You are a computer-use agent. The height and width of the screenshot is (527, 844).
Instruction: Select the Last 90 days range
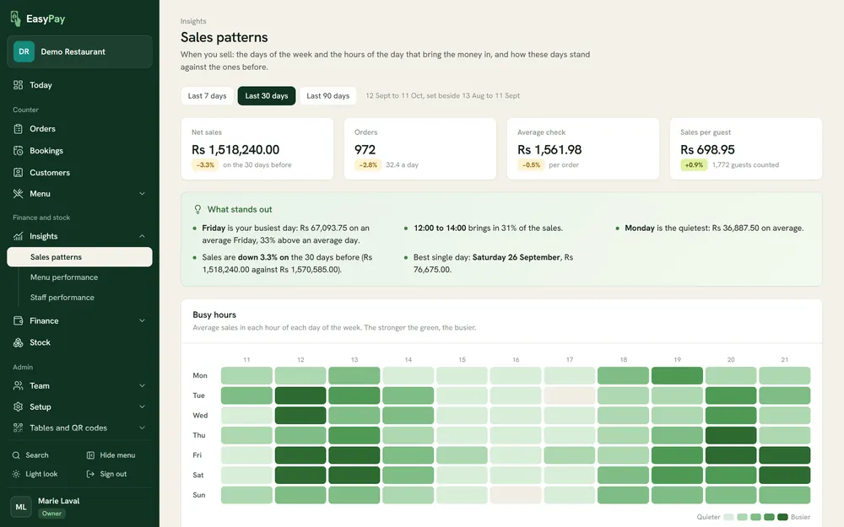point(327,96)
